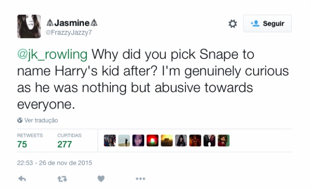Screen dimensions: 310x189
Task: Retweet using the retweet arrows icon
Action: coord(62,179)
